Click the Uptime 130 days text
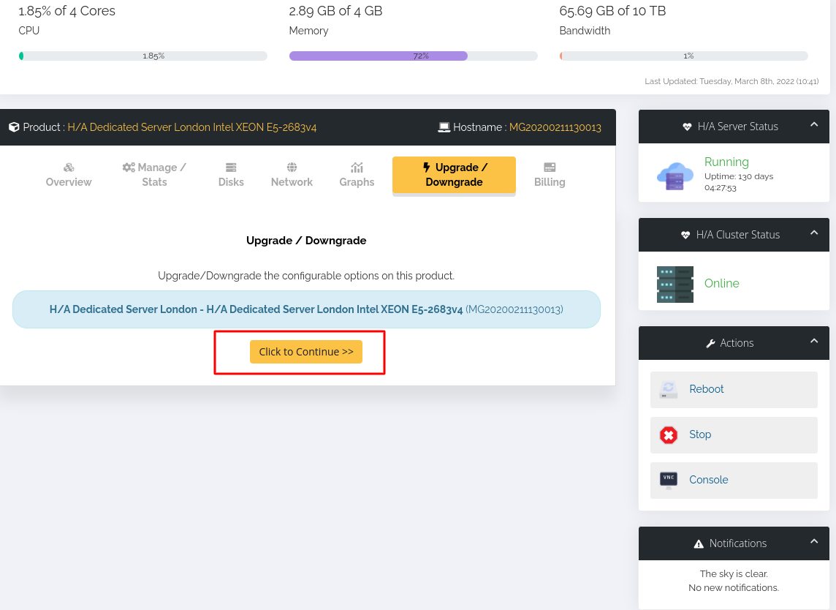This screenshot has height=610, width=836. (738, 182)
